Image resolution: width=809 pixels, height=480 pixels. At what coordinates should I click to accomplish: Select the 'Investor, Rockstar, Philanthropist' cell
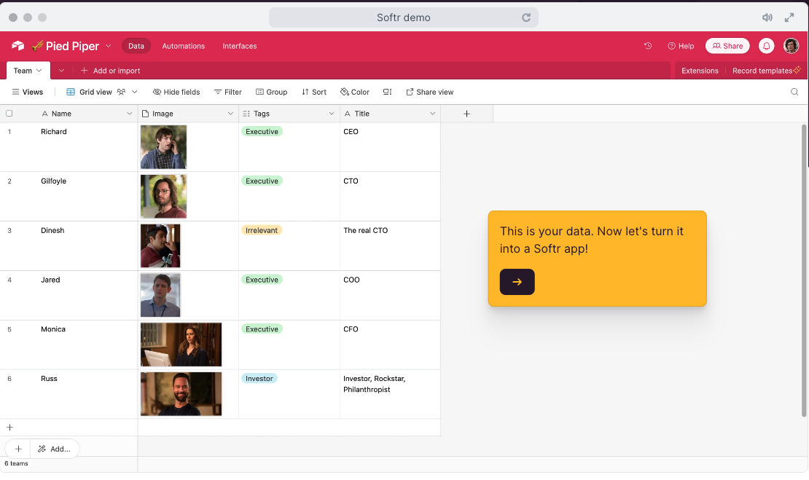pyautogui.click(x=390, y=394)
